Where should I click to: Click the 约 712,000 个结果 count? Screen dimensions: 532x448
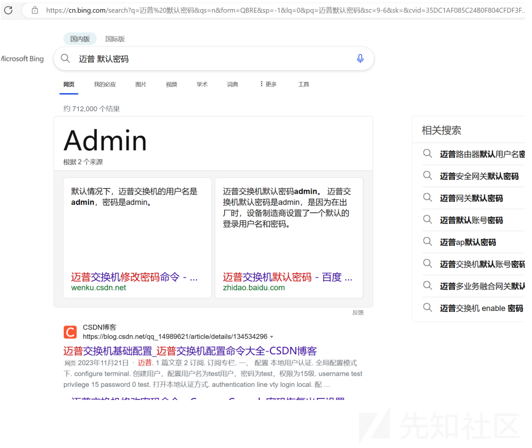pos(92,109)
